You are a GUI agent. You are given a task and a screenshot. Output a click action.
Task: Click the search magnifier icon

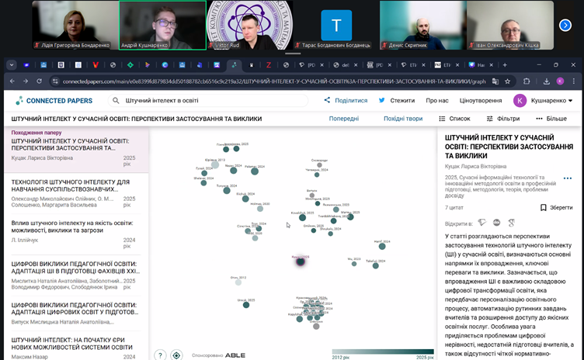pos(116,100)
